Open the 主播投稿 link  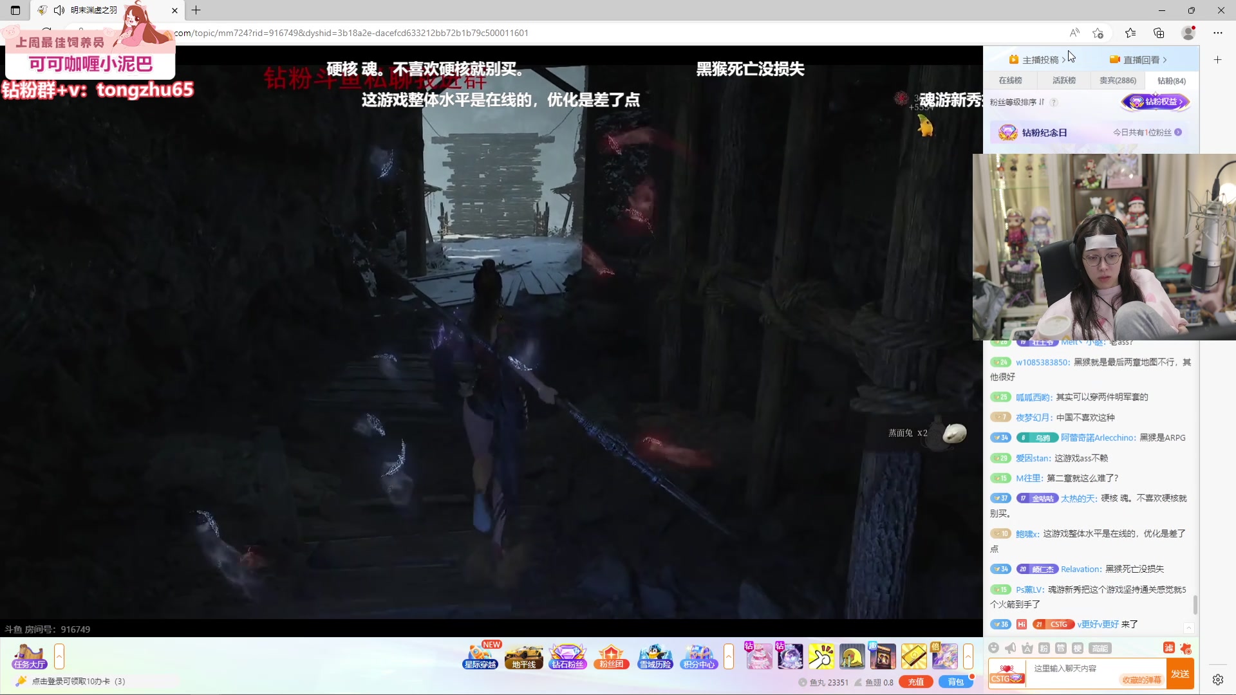coord(1038,60)
